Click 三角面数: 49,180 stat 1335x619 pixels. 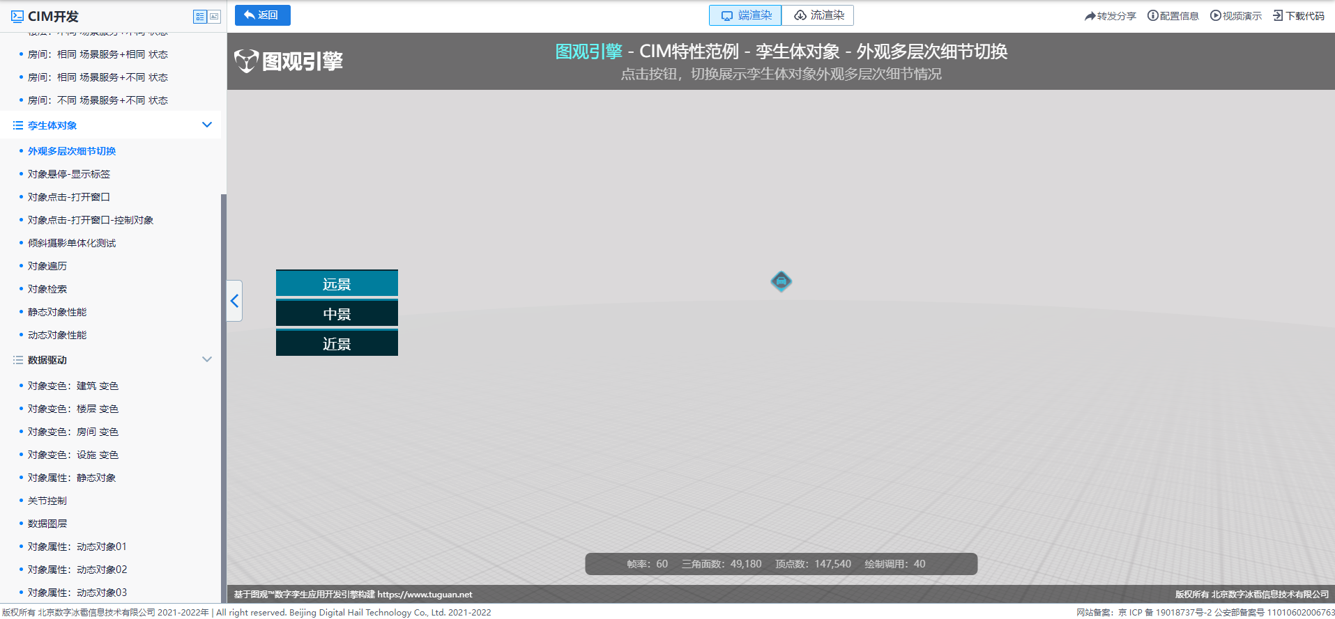coord(722,564)
